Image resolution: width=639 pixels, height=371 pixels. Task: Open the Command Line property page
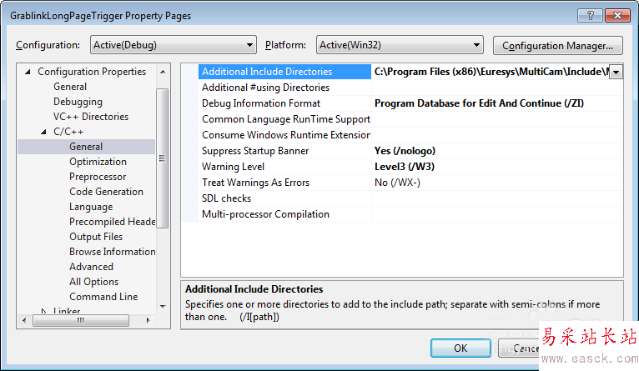click(x=103, y=297)
